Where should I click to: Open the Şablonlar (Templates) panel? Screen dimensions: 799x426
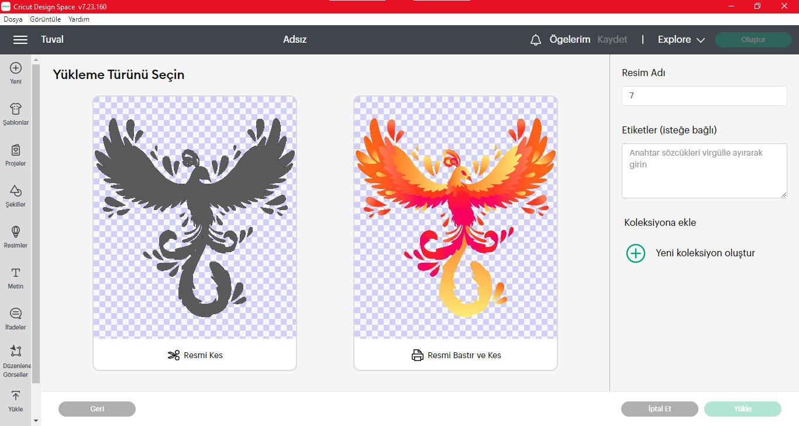pyautogui.click(x=16, y=113)
